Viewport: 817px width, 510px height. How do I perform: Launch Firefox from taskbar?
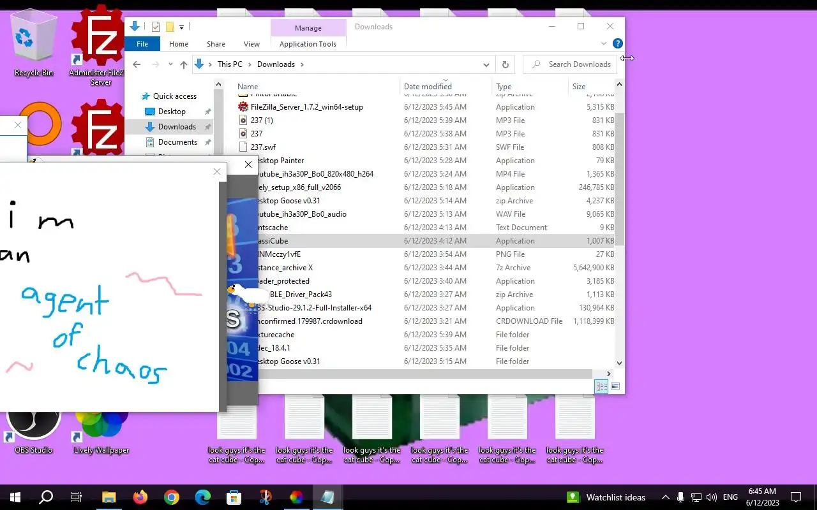(140, 497)
